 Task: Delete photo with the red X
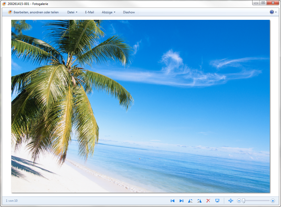(208, 201)
